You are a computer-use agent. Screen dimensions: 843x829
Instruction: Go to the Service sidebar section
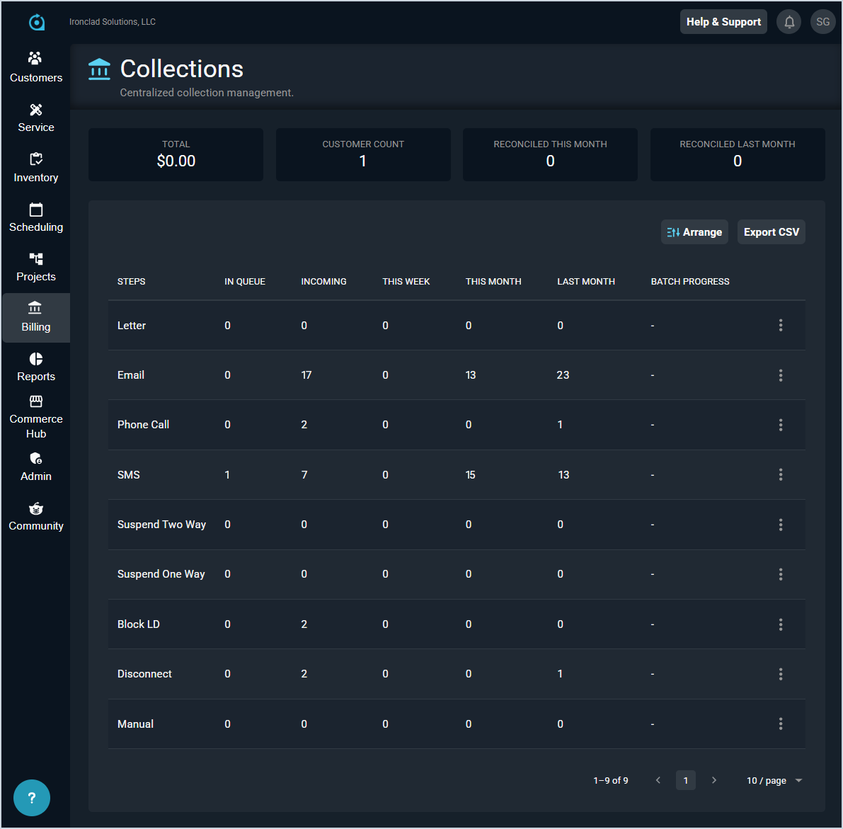[36, 118]
